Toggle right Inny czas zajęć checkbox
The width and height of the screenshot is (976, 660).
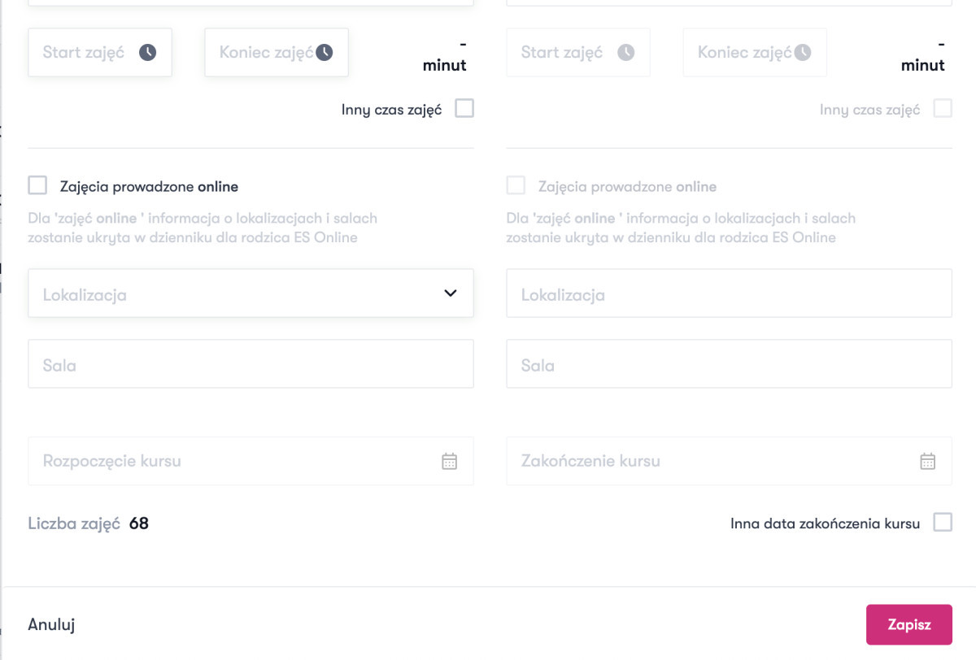click(943, 109)
